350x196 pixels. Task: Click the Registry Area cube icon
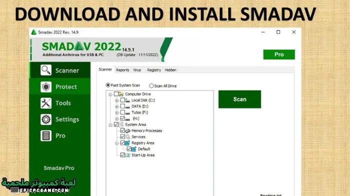tap(127, 143)
